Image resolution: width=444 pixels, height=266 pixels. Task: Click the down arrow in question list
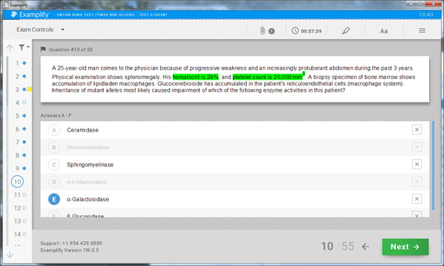[x=10, y=255]
